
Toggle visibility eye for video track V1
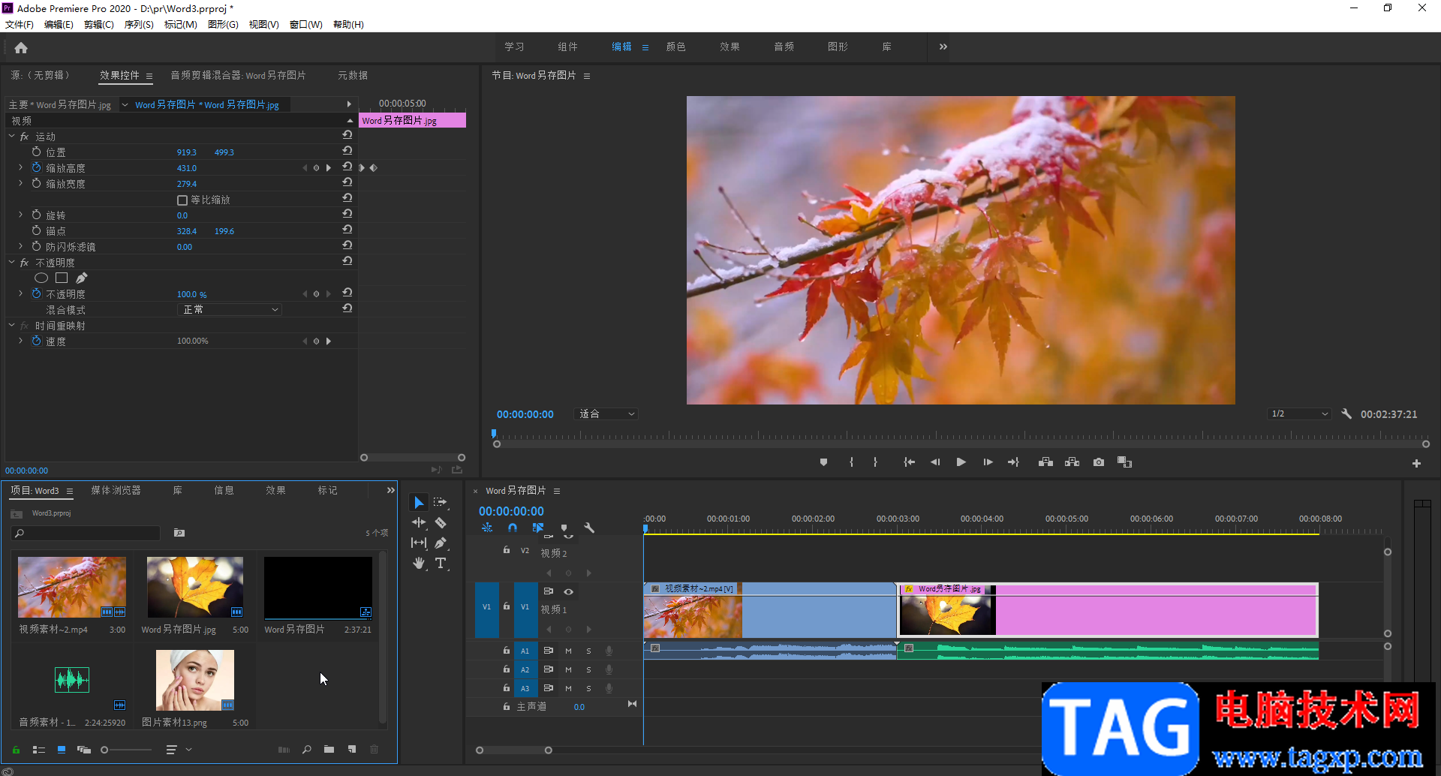click(568, 591)
